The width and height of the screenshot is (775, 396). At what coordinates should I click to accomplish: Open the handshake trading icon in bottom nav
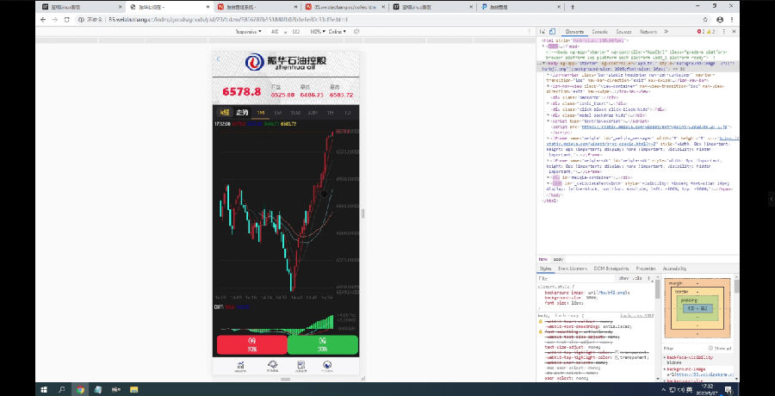(x=272, y=366)
